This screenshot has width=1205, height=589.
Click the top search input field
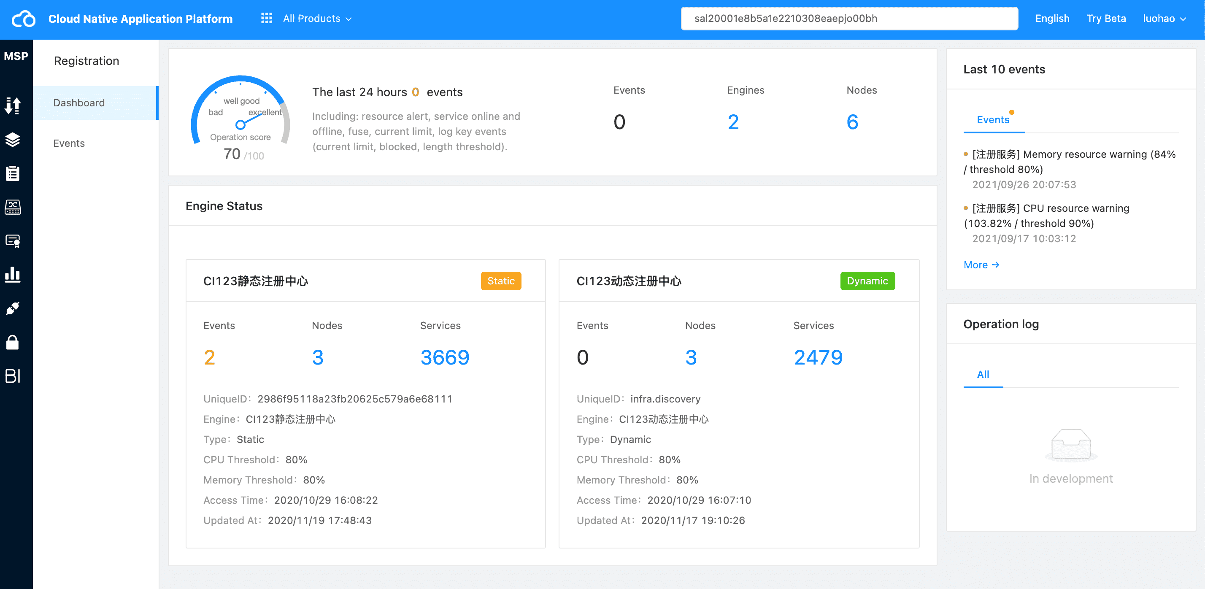click(x=849, y=19)
